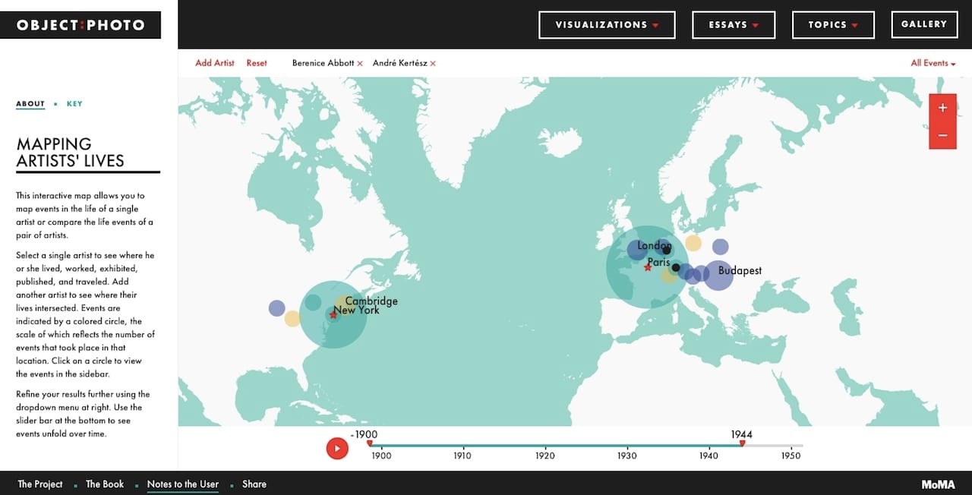Click Reset to clear selected artists
Screen dimensions: 972x495
tap(257, 63)
